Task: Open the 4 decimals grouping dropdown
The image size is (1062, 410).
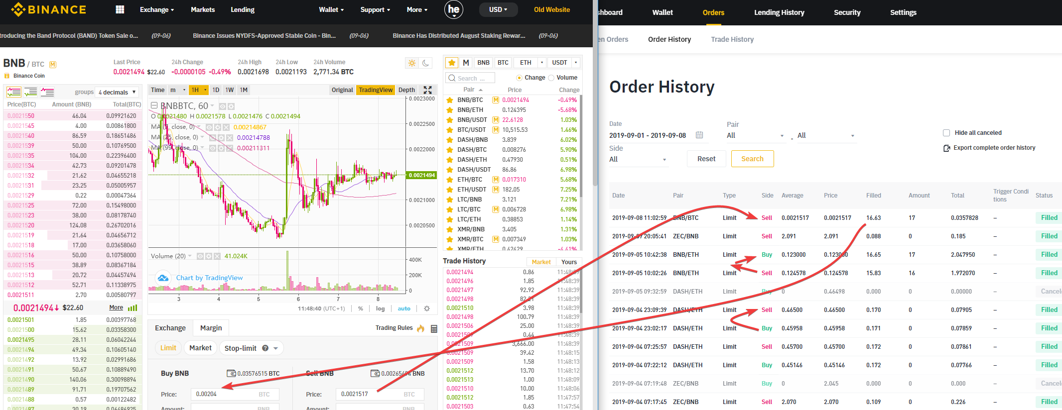Action: coord(118,92)
